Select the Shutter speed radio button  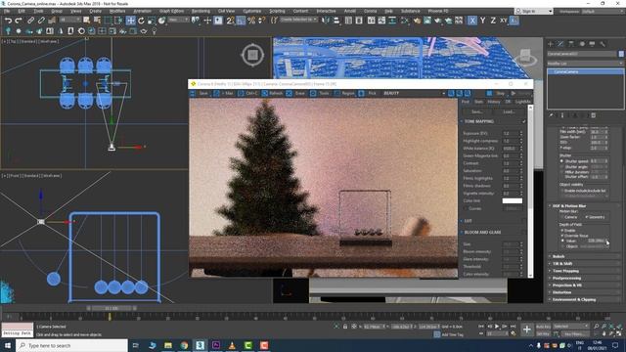(x=562, y=160)
